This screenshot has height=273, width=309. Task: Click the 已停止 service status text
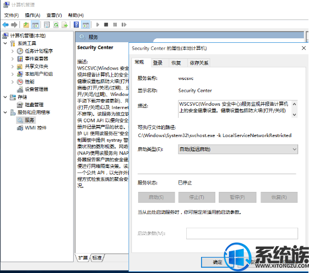[x=185, y=183]
